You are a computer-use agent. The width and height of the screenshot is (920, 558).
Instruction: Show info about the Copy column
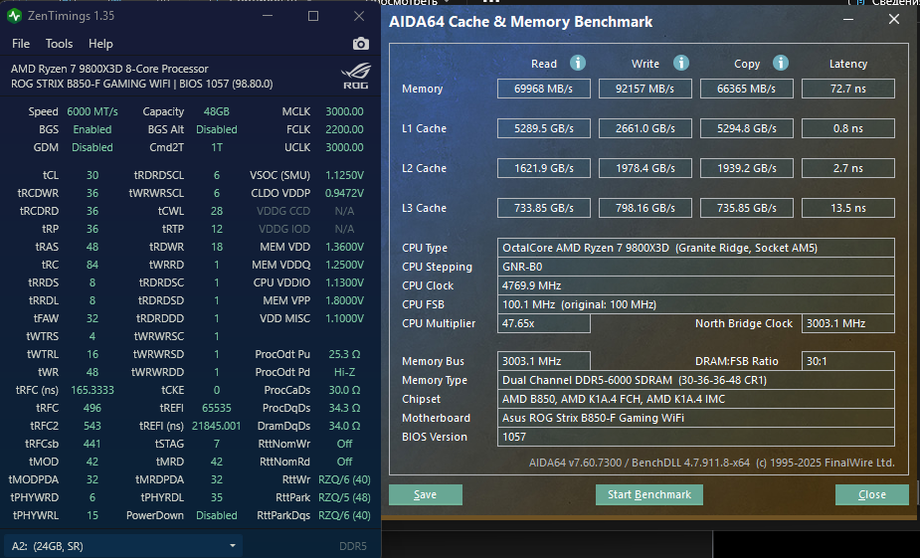pyautogui.click(x=781, y=63)
